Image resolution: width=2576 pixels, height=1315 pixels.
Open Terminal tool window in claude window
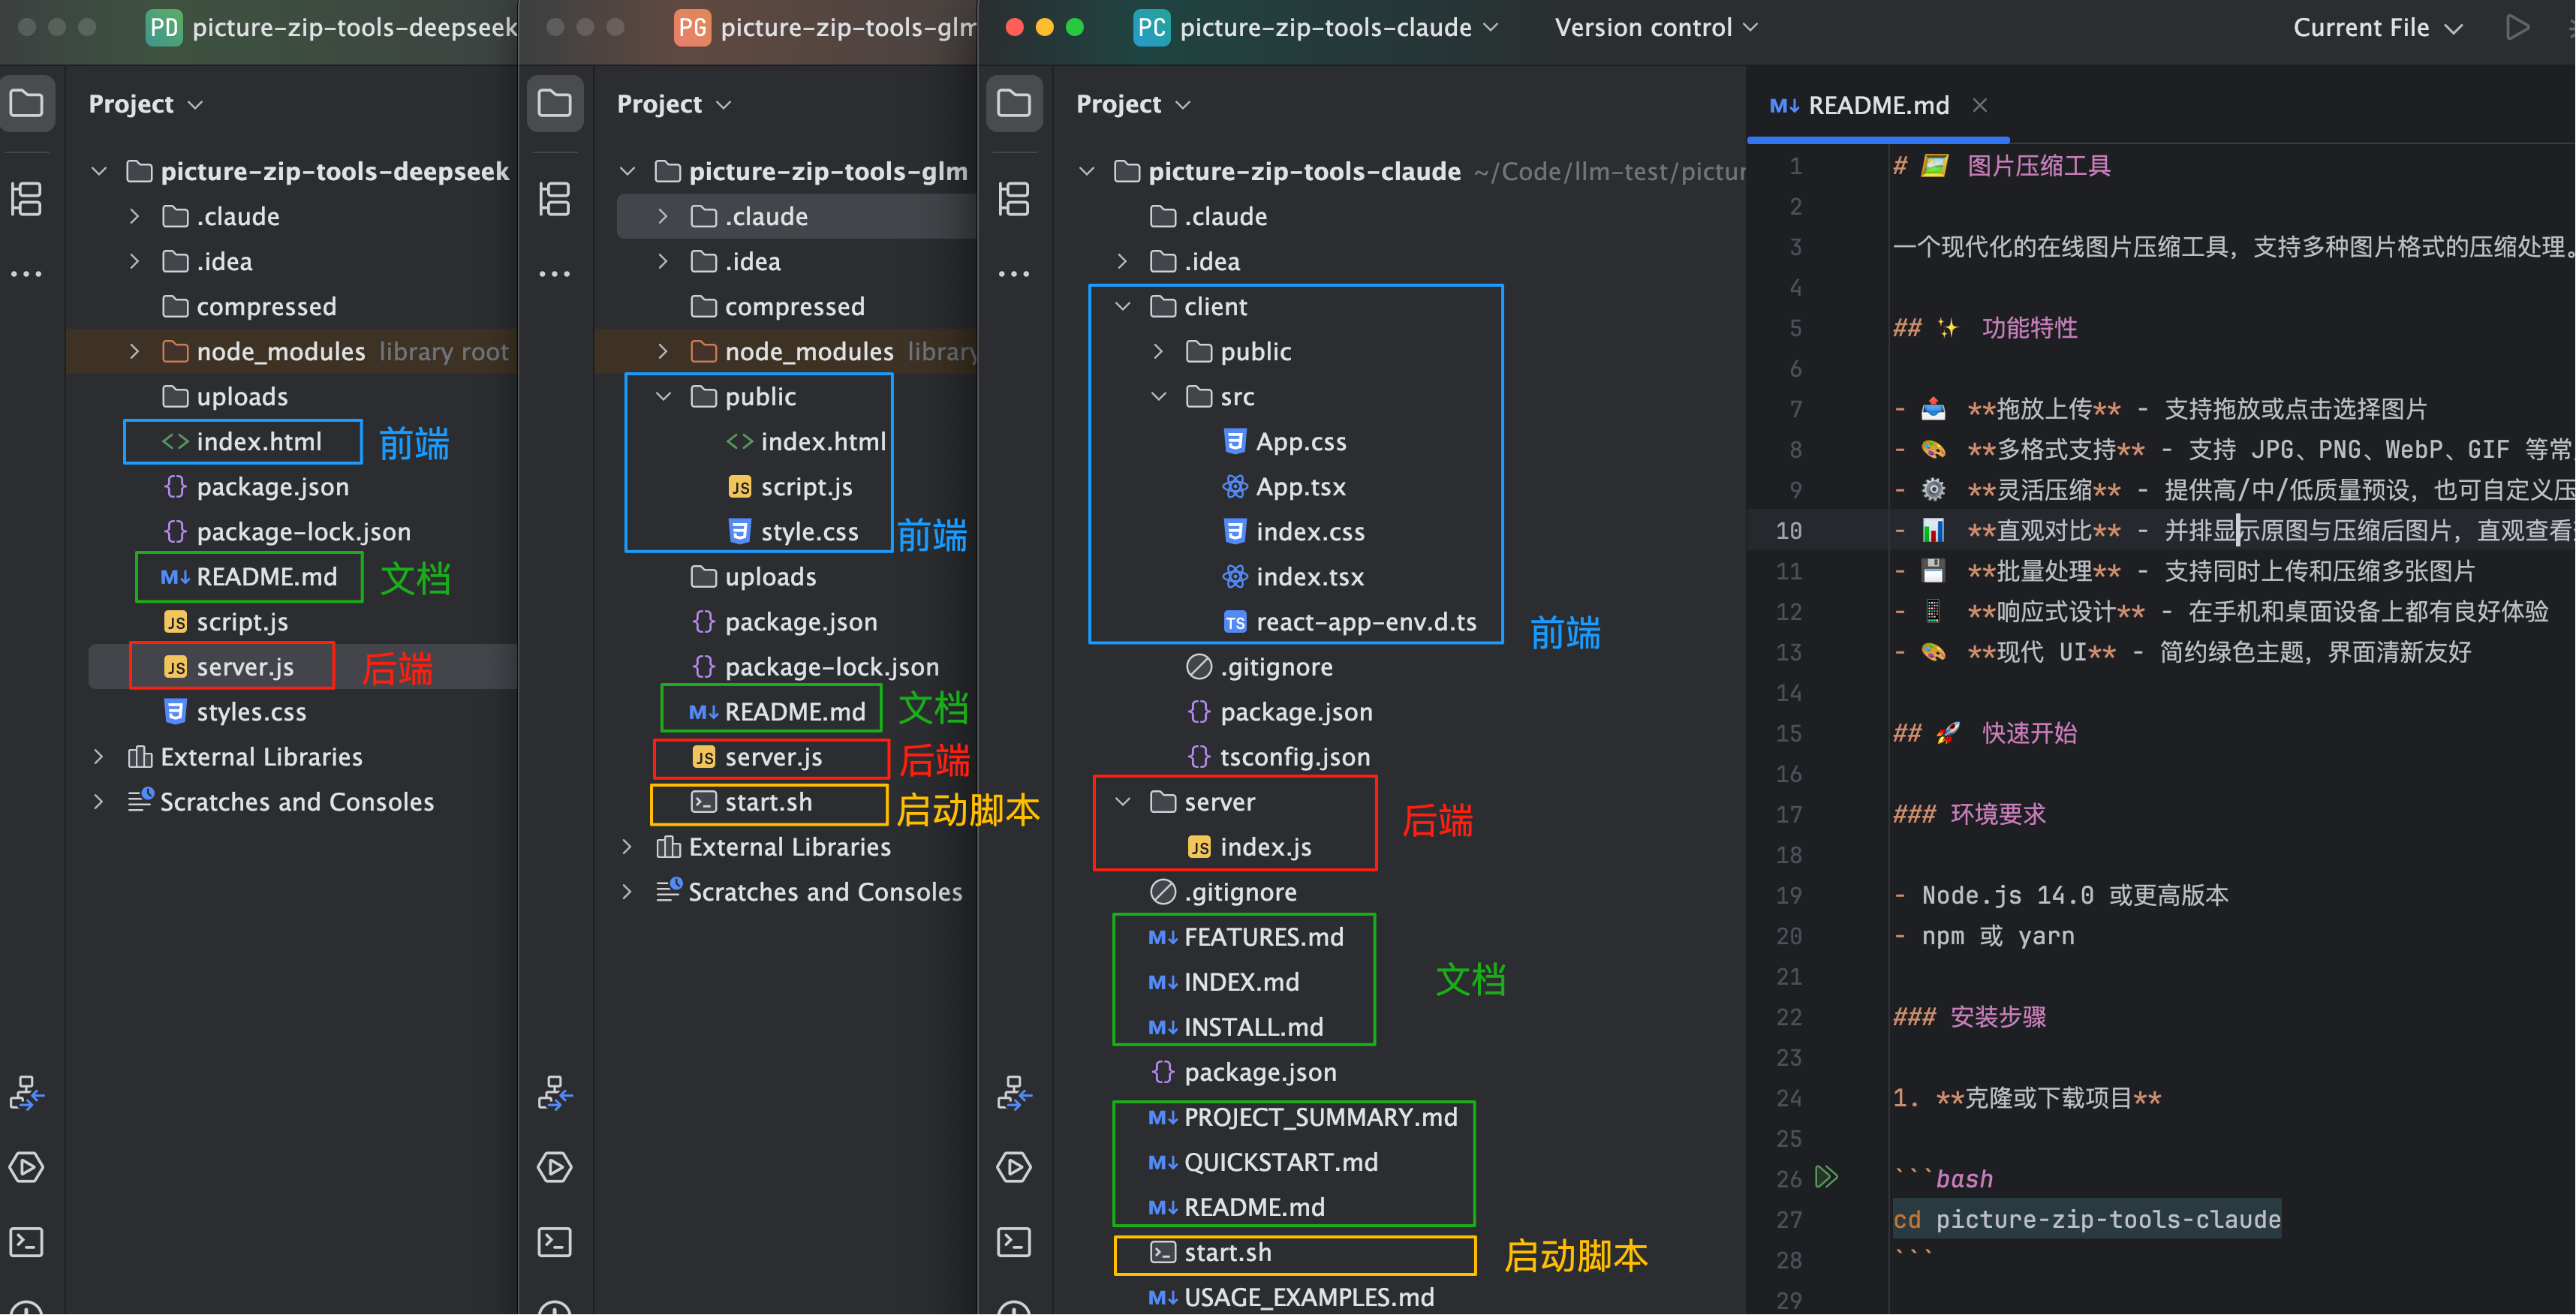[x=1014, y=1242]
